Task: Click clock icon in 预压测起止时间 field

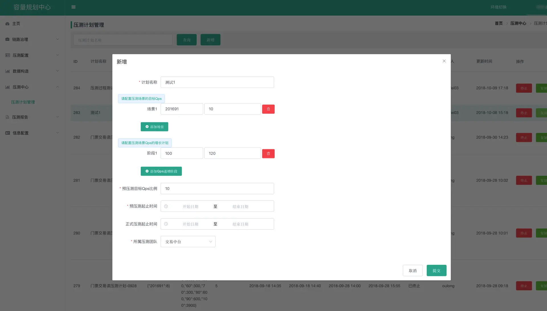Action: pos(166,206)
